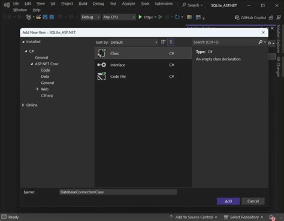Switch to medium icons list view
This screenshot has height=221, width=284.
tap(171, 42)
